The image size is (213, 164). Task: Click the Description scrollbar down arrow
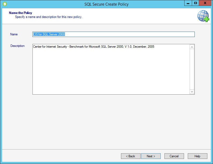tap(192, 92)
